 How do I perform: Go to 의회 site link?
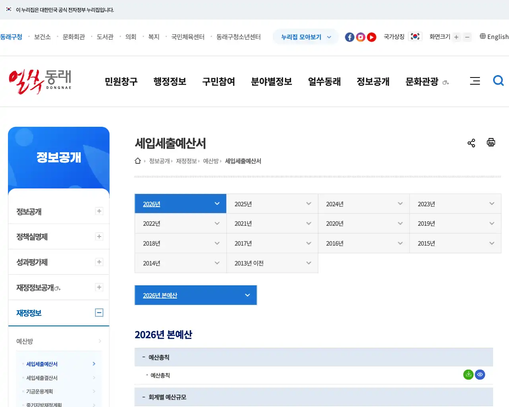[x=131, y=37]
